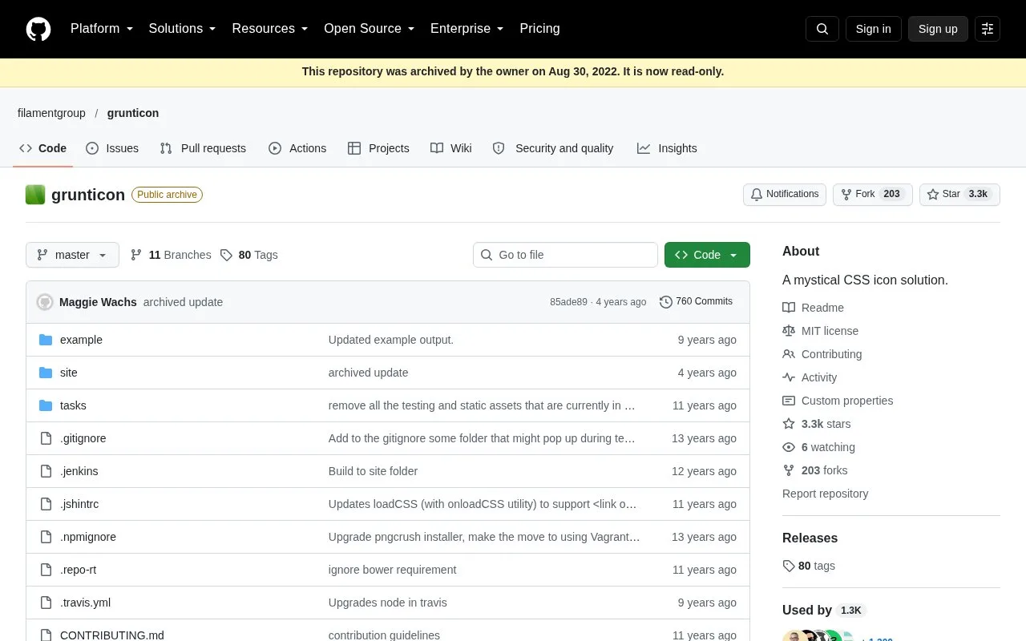Switch to the Issues tab
Screen dimensions: 1026x641
tap(112, 148)
